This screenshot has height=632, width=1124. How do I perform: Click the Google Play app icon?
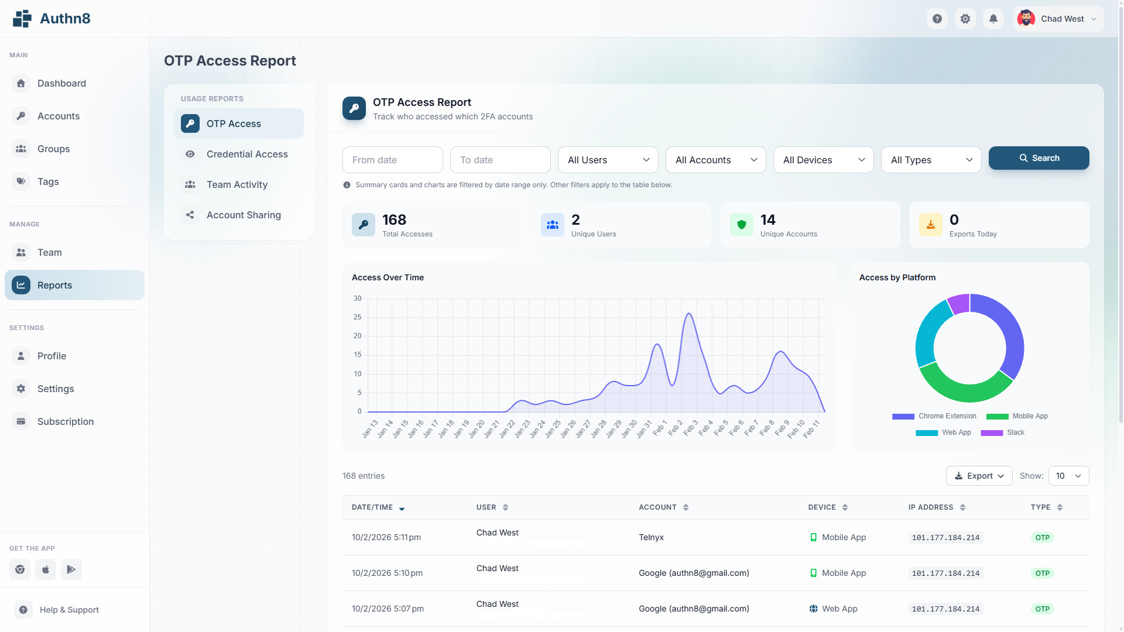tap(71, 569)
